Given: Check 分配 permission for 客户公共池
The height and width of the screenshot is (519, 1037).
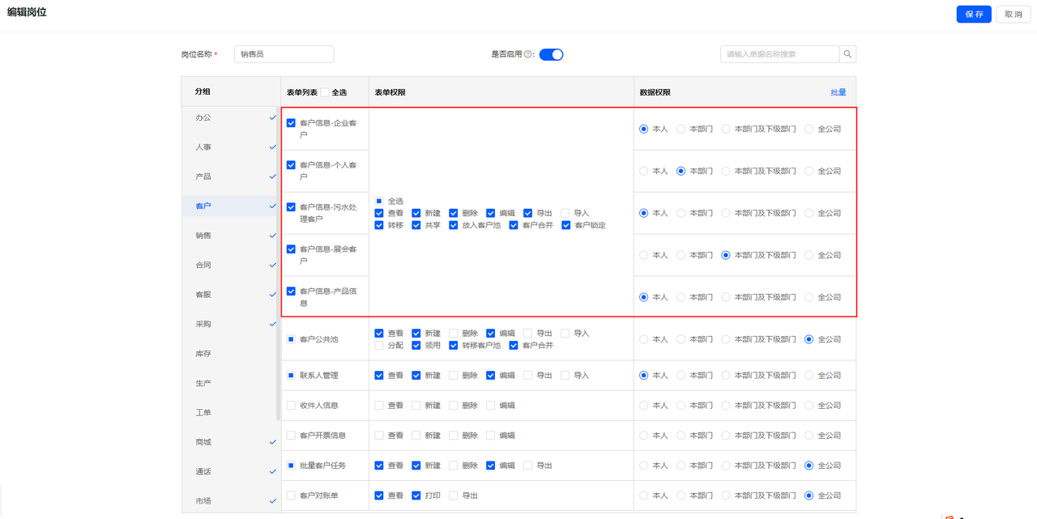Looking at the screenshot, I should (x=378, y=346).
